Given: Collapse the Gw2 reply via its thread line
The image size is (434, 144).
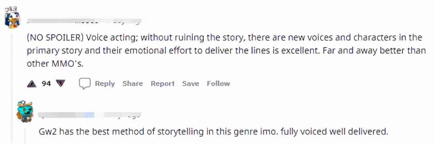Looking at the screenshot, I should (x=25, y=134).
